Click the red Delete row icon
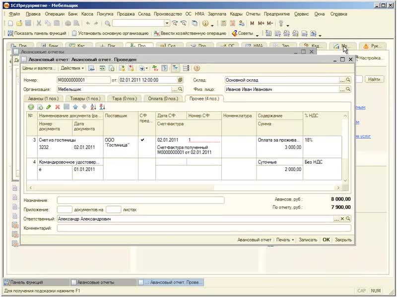Viewport: 397px width, 297px height. pos(58,106)
